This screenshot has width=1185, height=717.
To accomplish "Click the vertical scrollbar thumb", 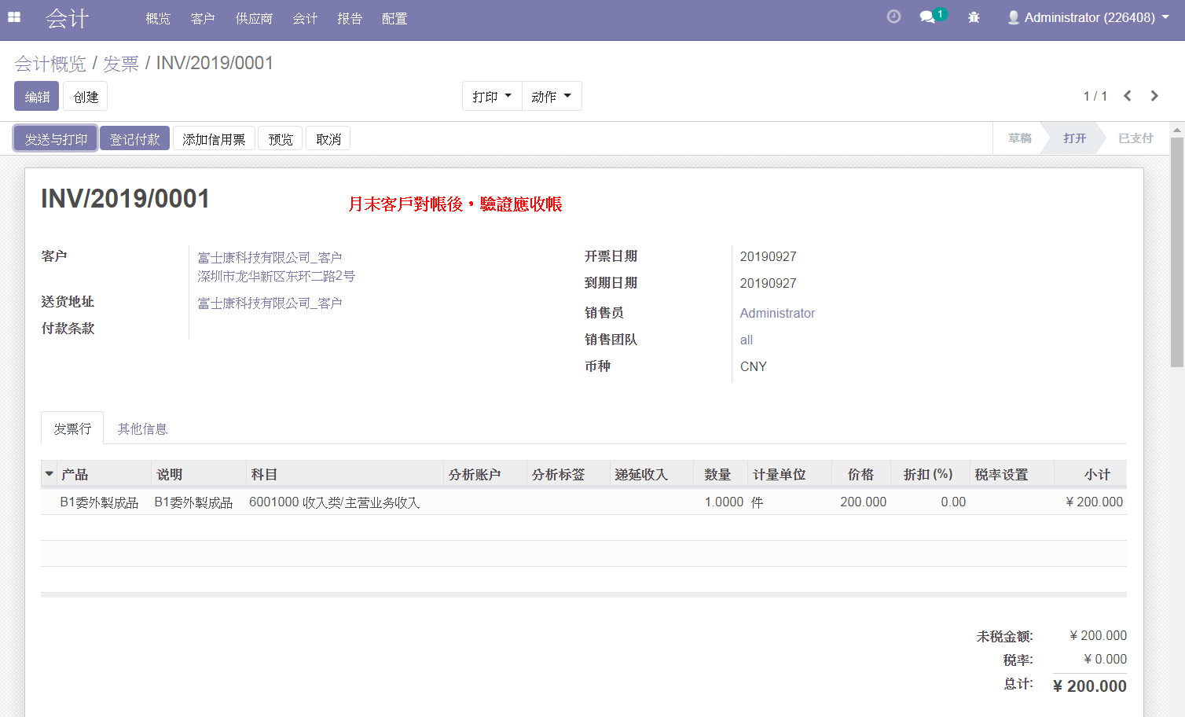I will pyautogui.click(x=1176, y=252).
